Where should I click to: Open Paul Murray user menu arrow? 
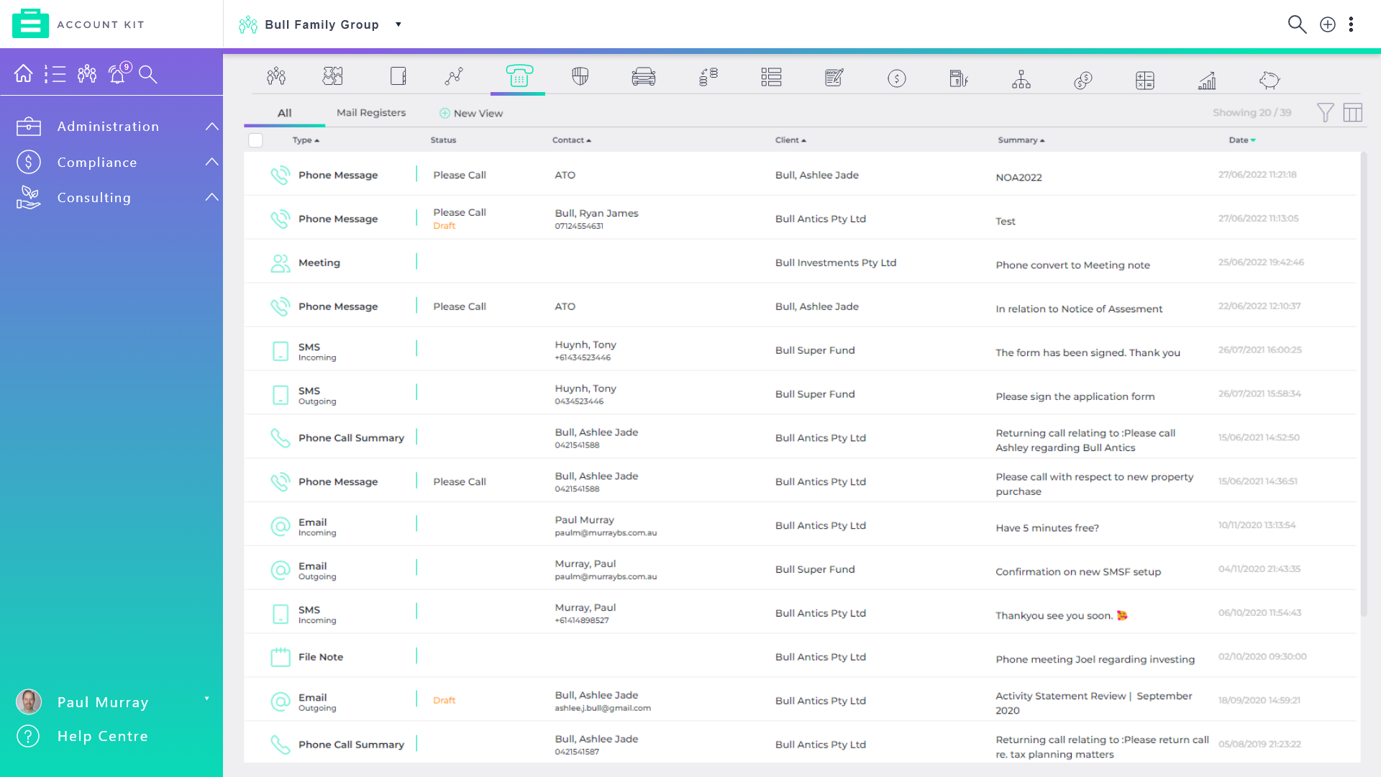207,699
